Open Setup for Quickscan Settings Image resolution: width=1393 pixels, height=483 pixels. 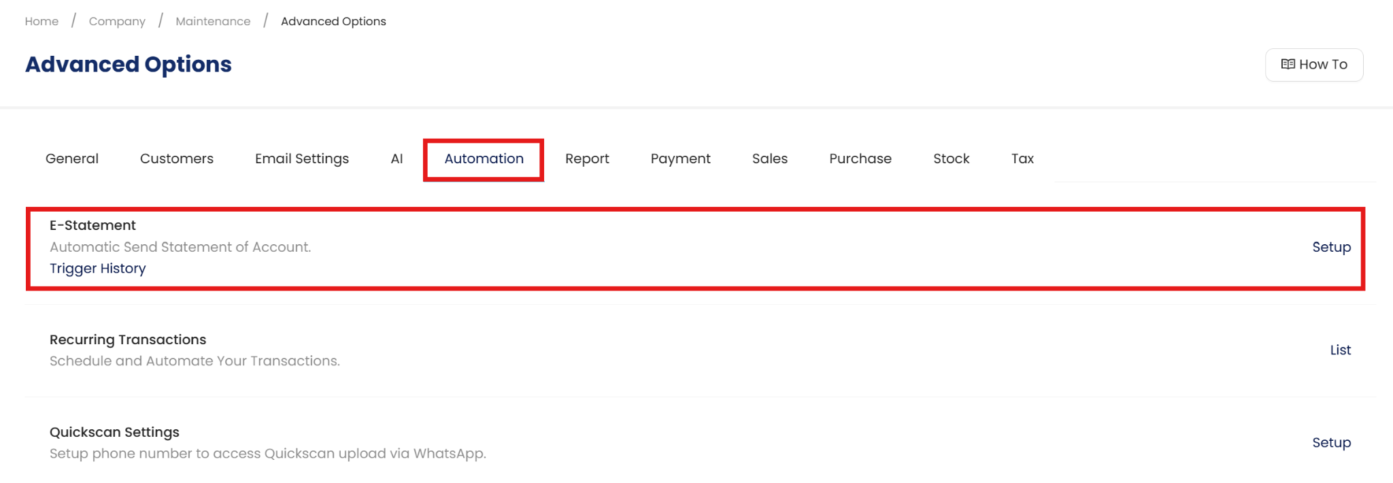click(1331, 442)
